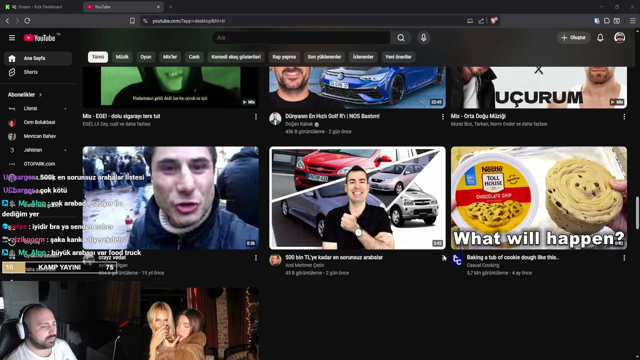Open Casual Cooking channel avatar
This screenshot has width=640, height=360.
457,260
